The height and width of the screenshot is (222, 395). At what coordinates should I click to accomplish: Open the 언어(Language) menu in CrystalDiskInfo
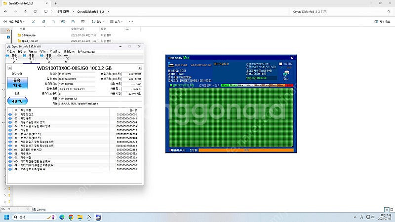tap(86, 52)
